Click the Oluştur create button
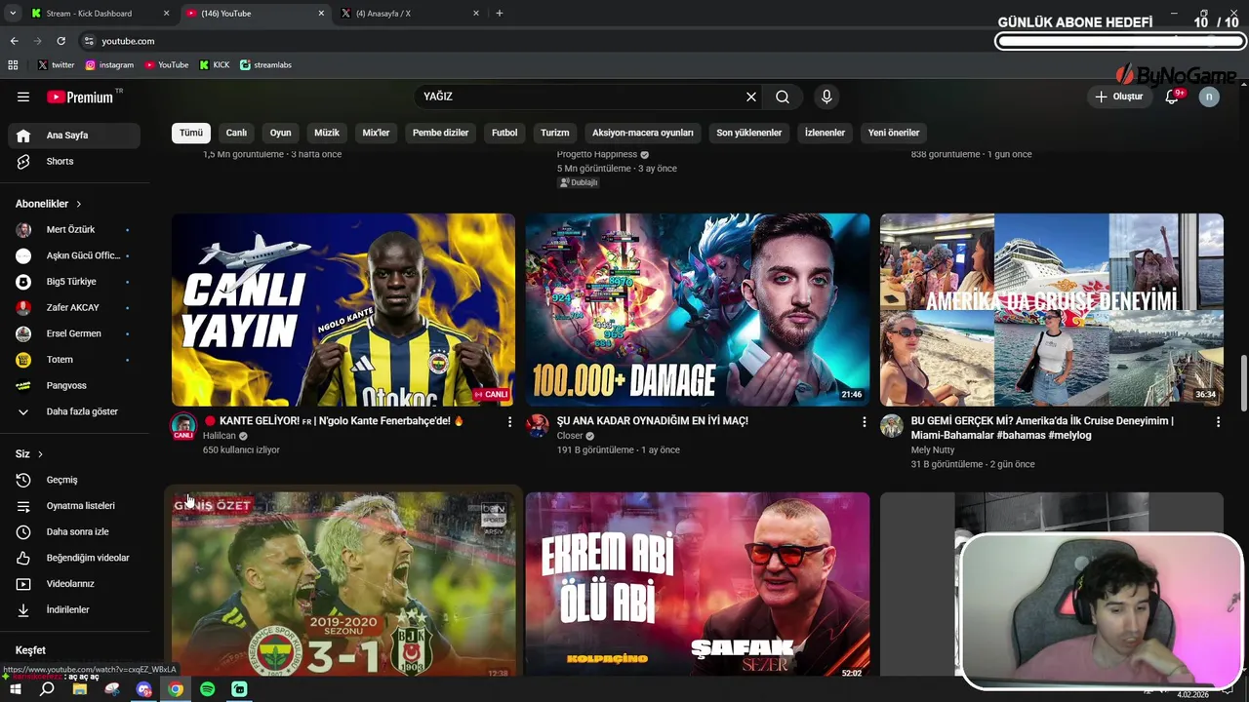This screenshot has width=1249, height=702. 1118,97
